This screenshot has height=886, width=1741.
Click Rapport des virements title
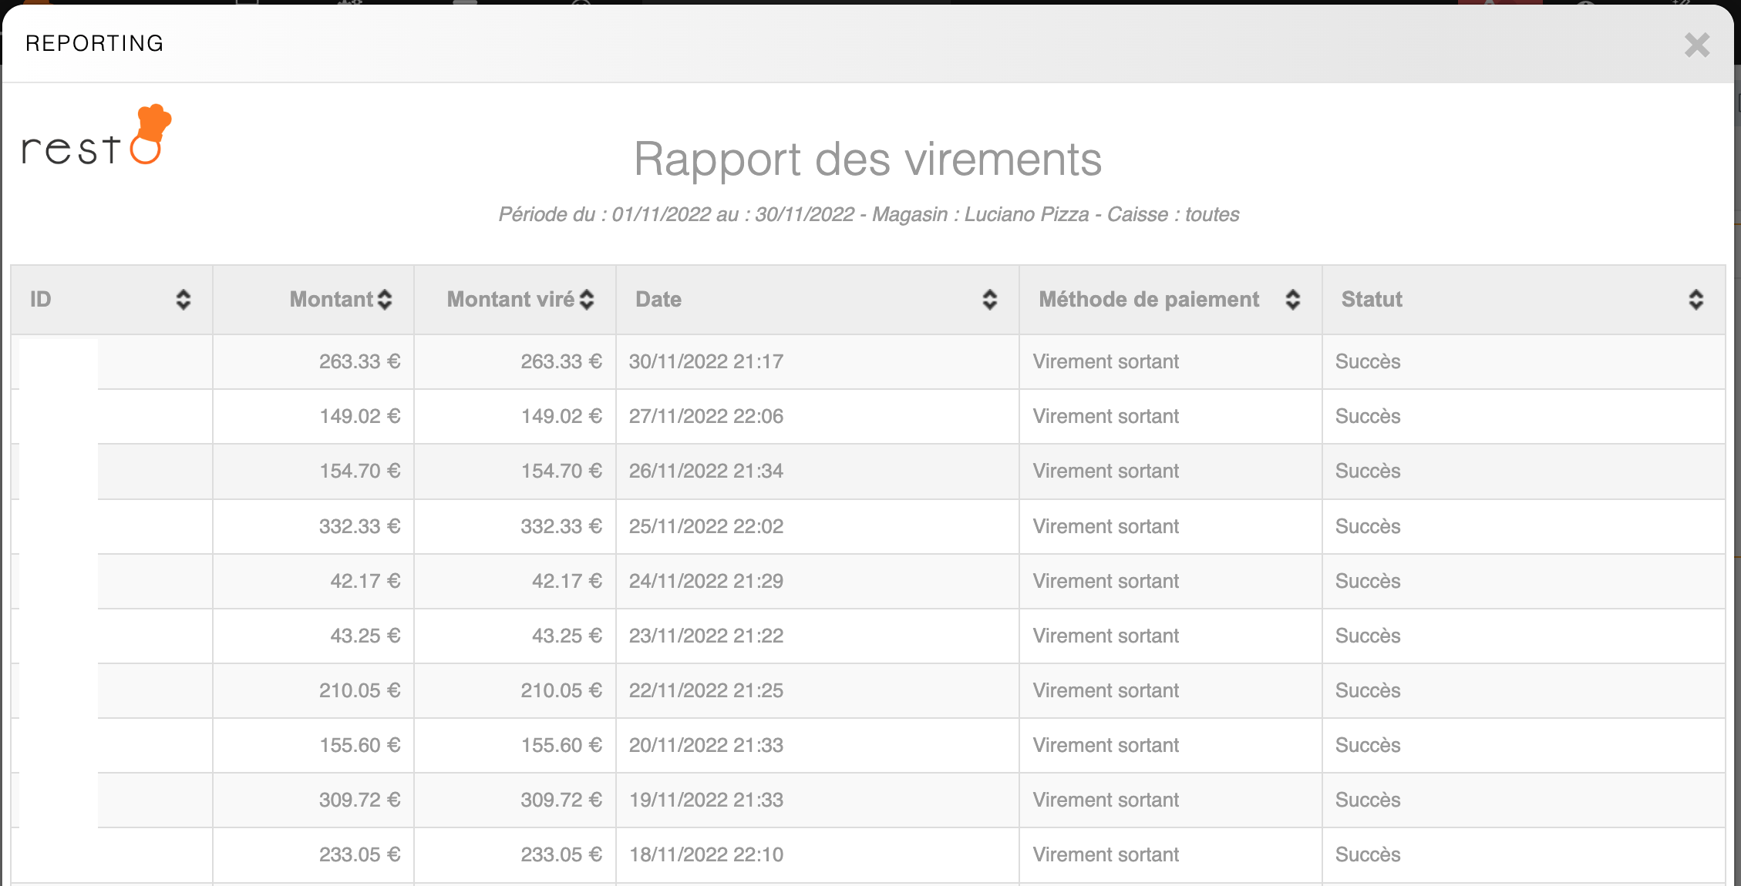pyautogui.click(x=867, y=159)
